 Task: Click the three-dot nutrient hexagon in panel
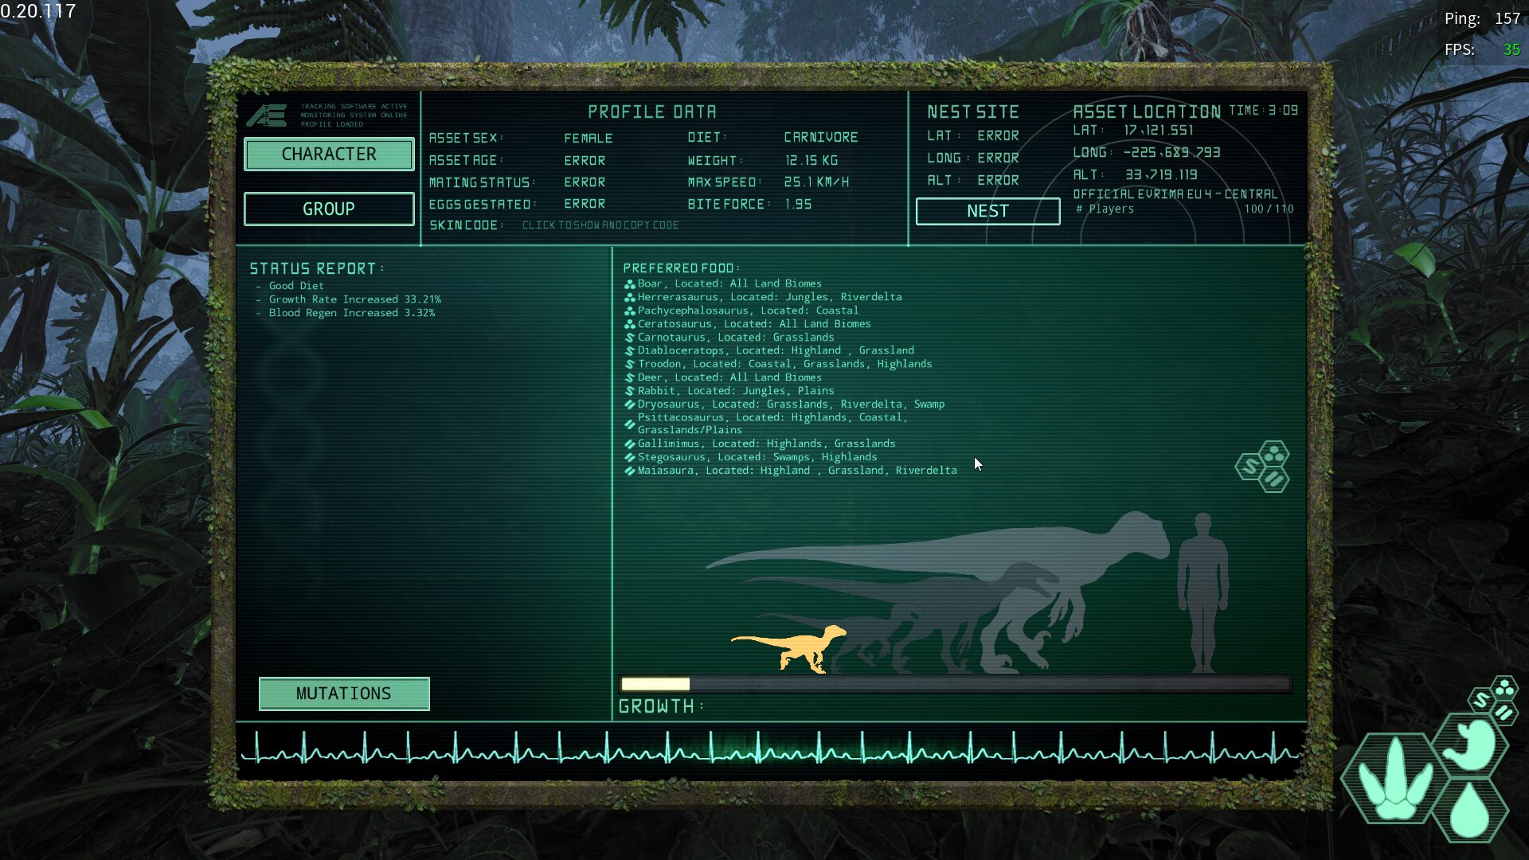coord(1274,454)
